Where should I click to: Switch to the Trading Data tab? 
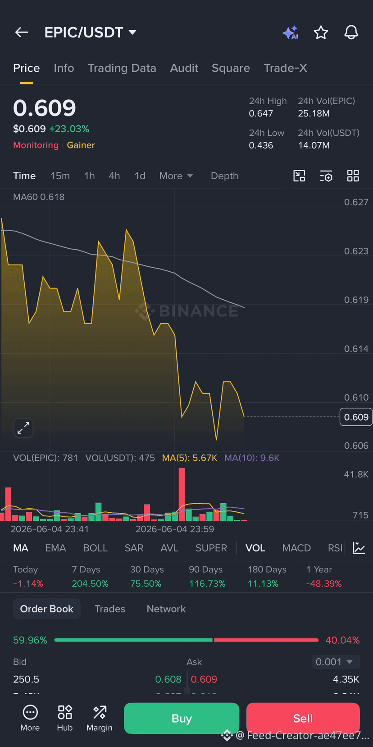click(122, 68)
